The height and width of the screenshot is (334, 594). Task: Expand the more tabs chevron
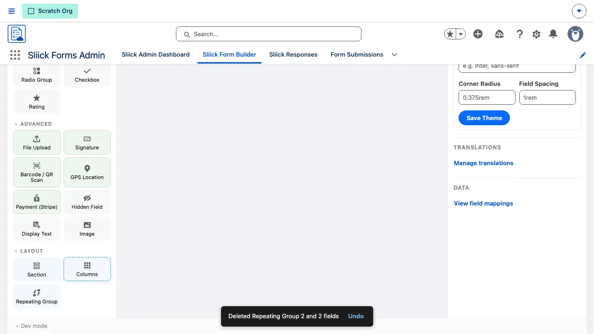[394, 55]
